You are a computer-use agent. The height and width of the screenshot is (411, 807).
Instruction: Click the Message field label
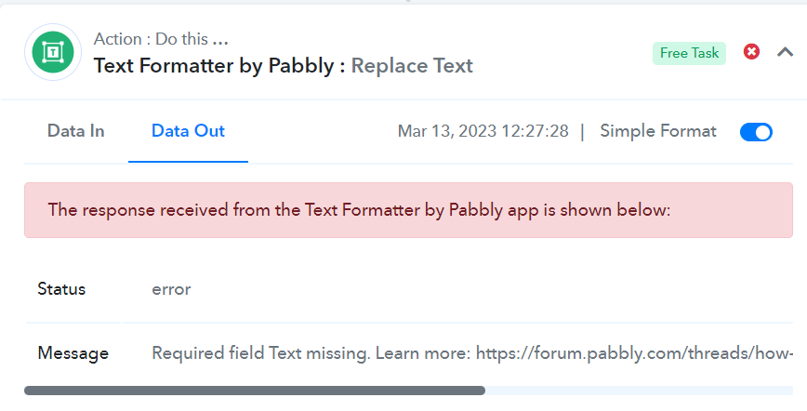pyautogui.click(x=73, y=353)
